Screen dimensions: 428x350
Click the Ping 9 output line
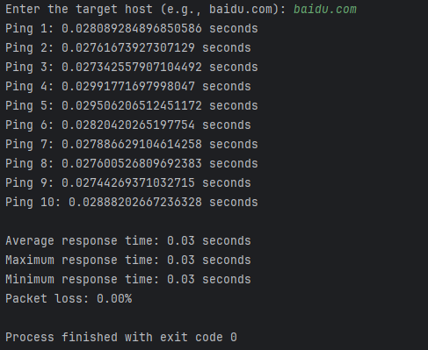tap(128, 183)
